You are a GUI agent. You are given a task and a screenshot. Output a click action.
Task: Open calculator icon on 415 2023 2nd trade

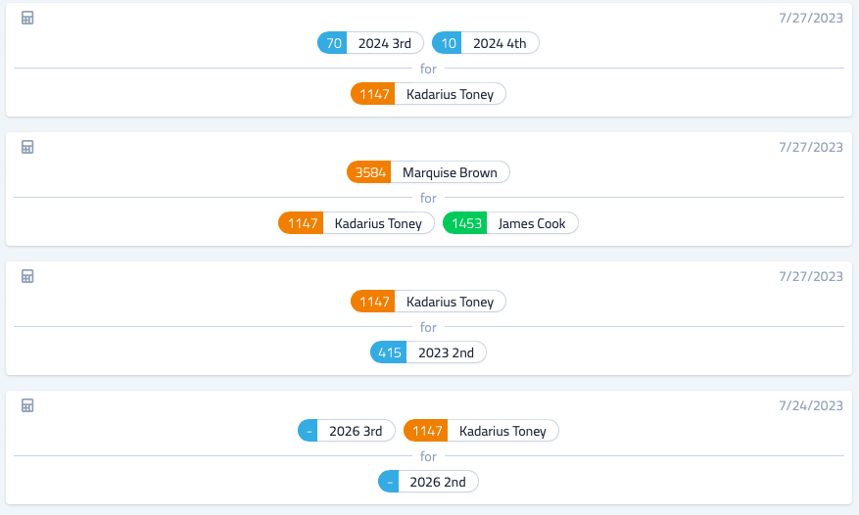tap(27, 277)
